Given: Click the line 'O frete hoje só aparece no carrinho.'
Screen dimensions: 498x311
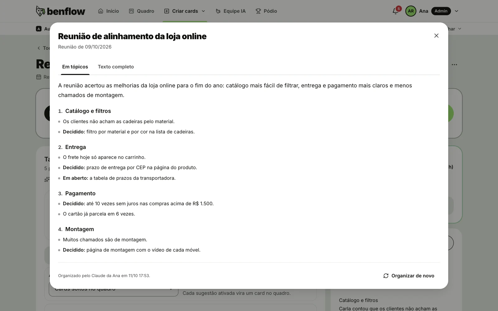Looking at the screenshot, I should (104, 157).
